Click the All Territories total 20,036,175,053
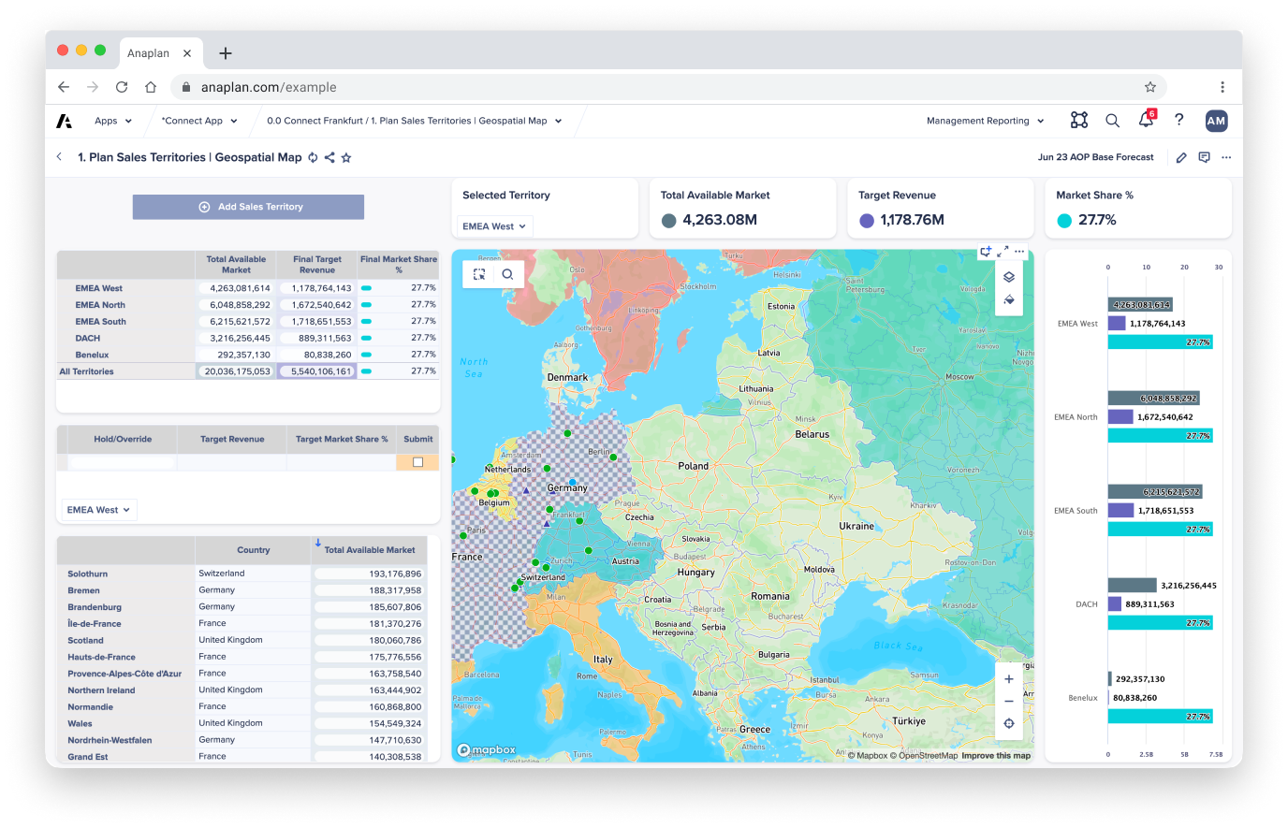This screenshot has height=828, width=1288. click(x=238, y=371)
